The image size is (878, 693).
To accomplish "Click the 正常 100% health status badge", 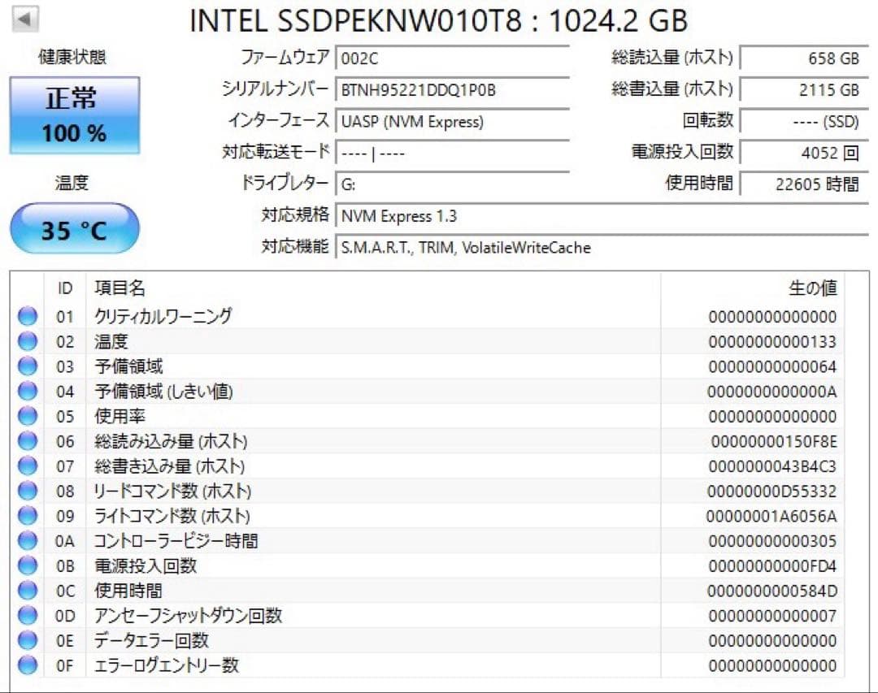I will (74, 114).
